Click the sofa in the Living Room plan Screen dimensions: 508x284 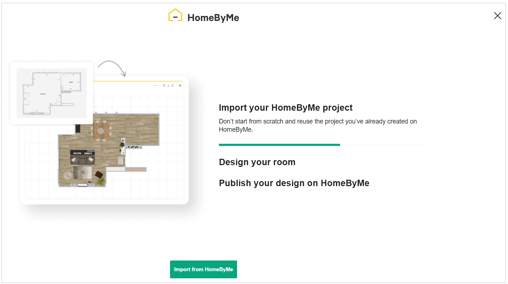click(x=82, y=160)
